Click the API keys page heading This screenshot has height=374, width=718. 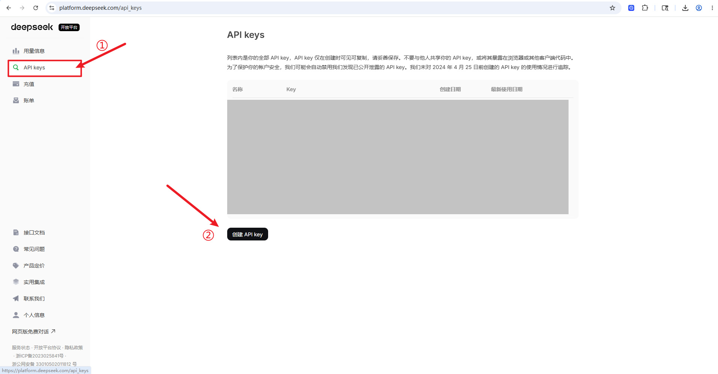point(246,35)
